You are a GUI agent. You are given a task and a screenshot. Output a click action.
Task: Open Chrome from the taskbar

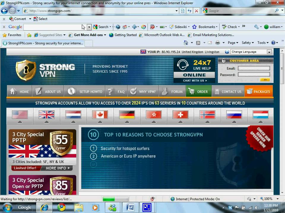(61, 207)
